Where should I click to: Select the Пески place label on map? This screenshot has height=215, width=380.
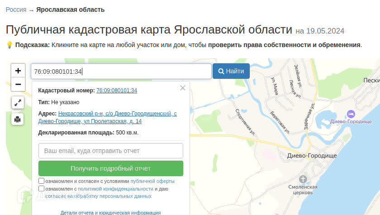coord(371,81)
